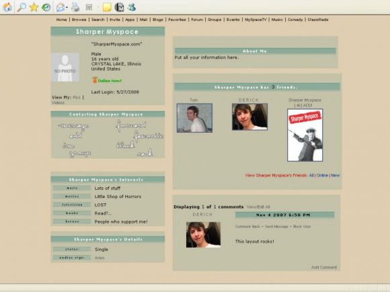The width and height of the screenshot is (390, 292).
Task: Click the Print icon in the toolbar
Action: click(75, 7)
